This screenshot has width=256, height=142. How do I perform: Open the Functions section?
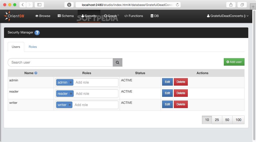(x=134, y=16)
